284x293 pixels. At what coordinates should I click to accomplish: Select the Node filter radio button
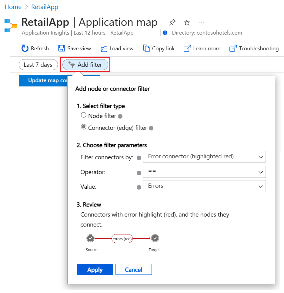(x=83, y=115)
